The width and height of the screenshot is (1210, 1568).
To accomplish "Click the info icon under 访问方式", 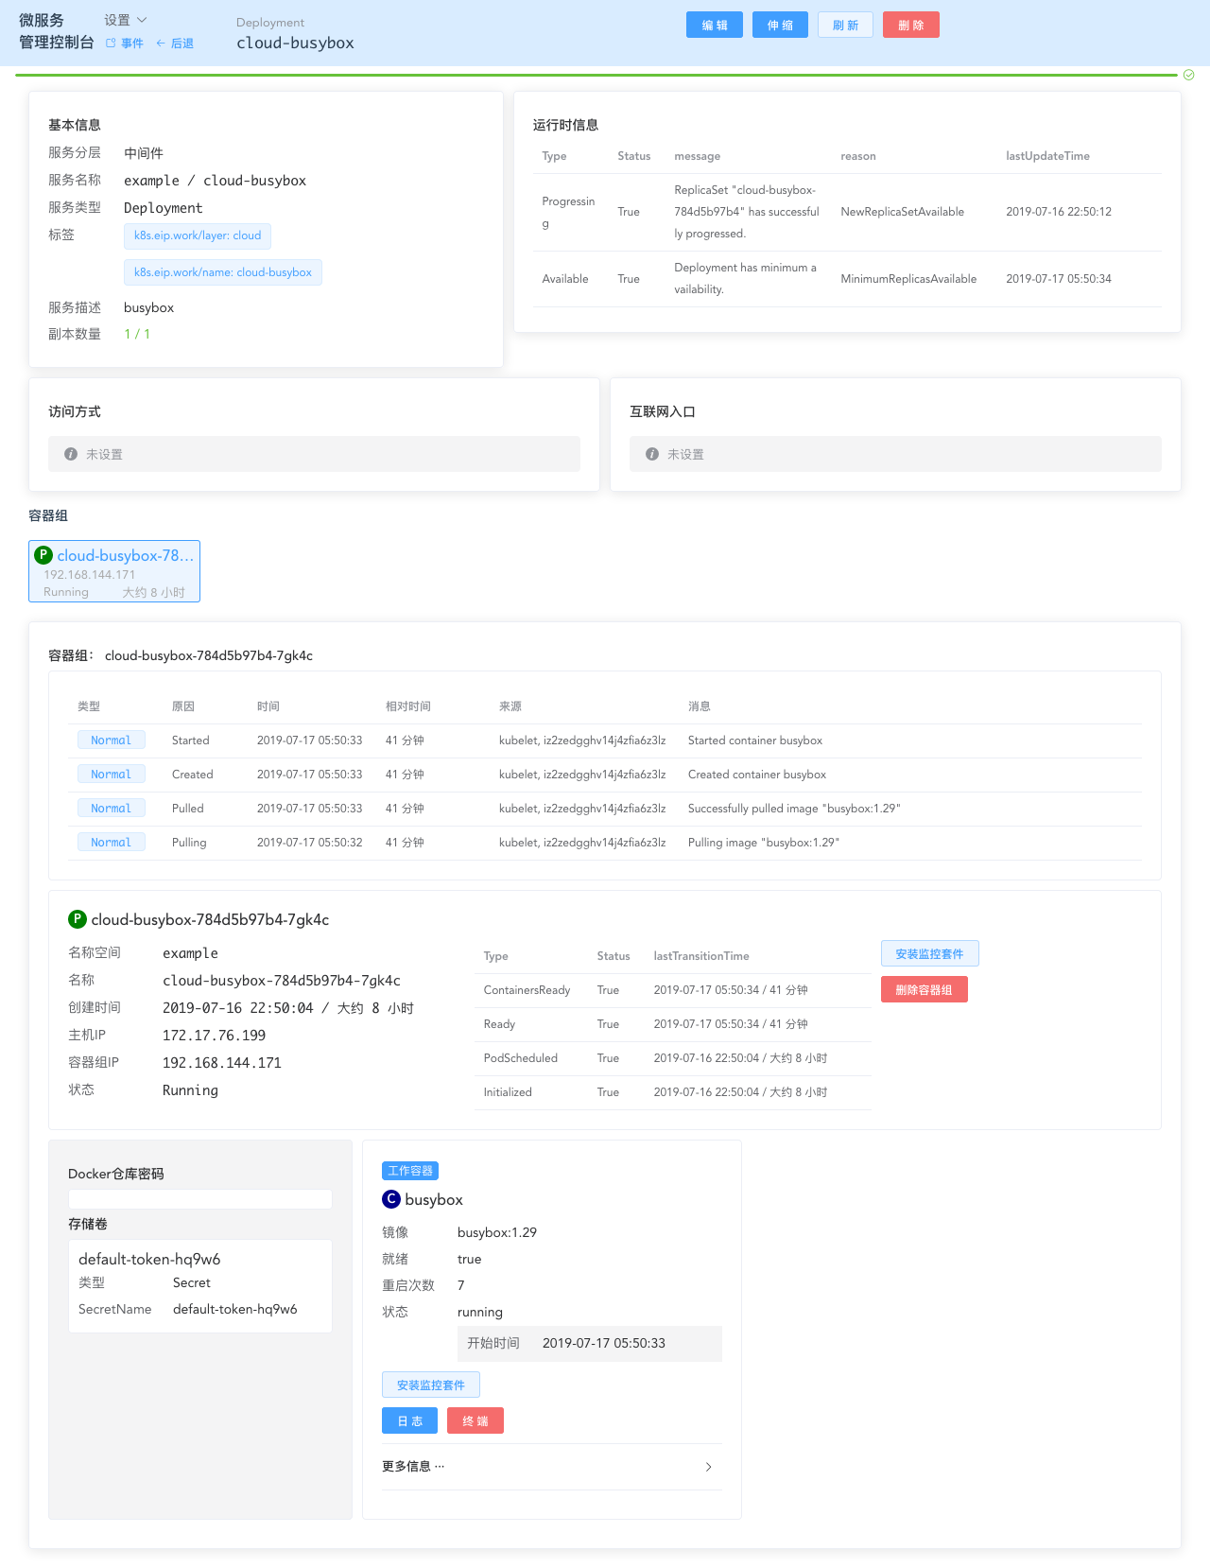I will click(71, 454).
